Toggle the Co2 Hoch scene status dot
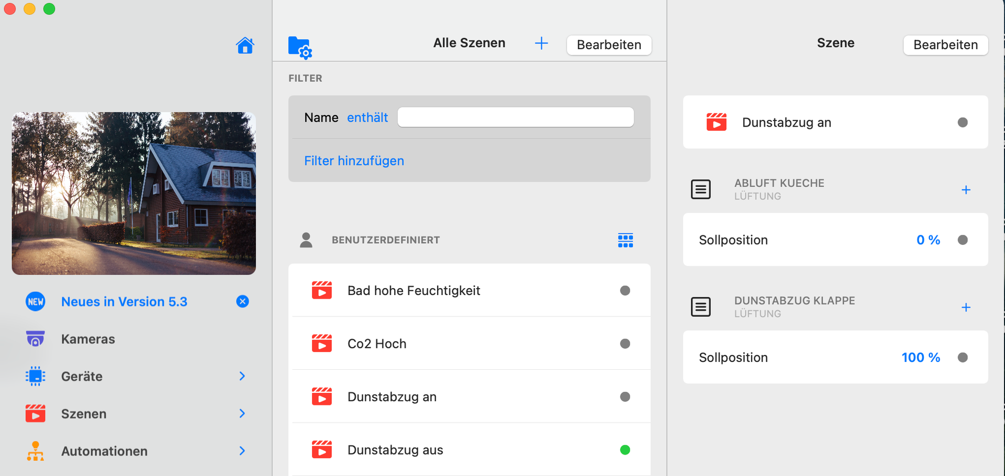The width and height of the screenshot is (1005, 476). tap(625, 344)
